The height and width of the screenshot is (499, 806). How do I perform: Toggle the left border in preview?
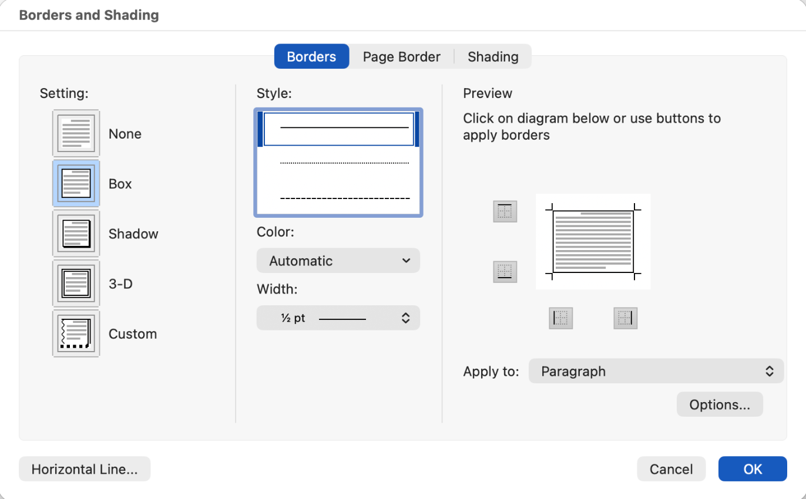click(560, 318)
